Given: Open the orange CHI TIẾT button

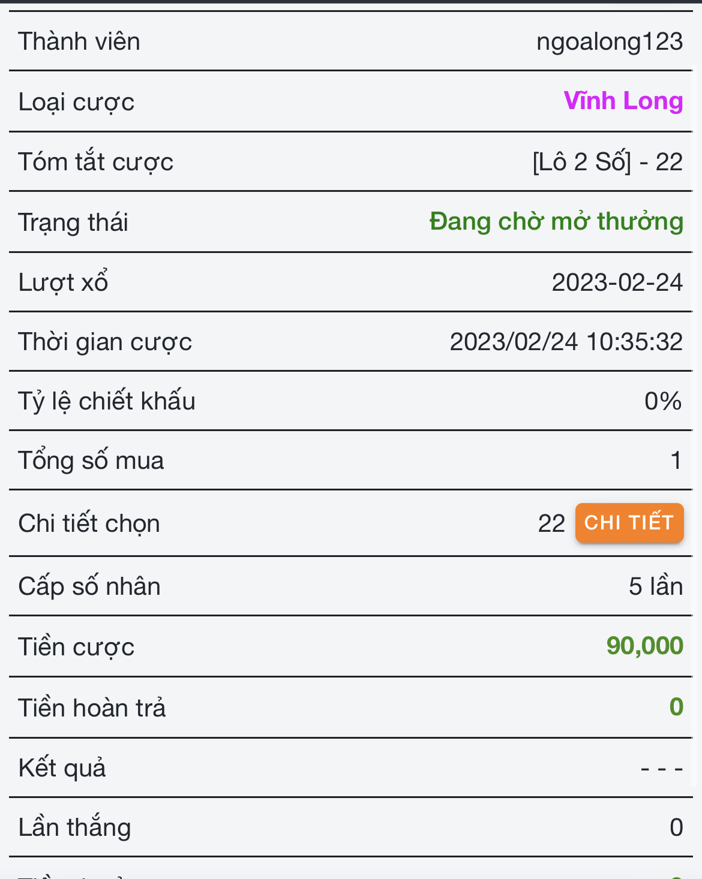Looking at the screenshot, I should (x=629, y=523).
